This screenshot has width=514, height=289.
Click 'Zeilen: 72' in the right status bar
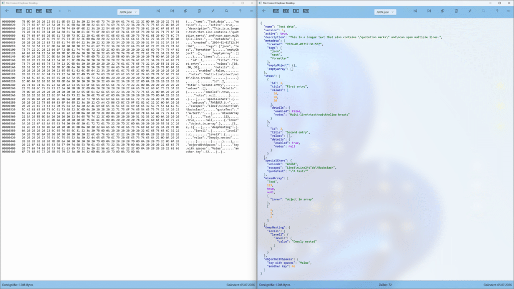pos(385,285)
